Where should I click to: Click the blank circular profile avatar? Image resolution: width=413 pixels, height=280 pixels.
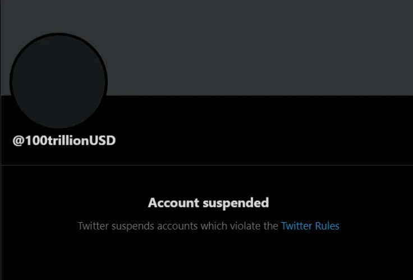click(x=58, y=82)
